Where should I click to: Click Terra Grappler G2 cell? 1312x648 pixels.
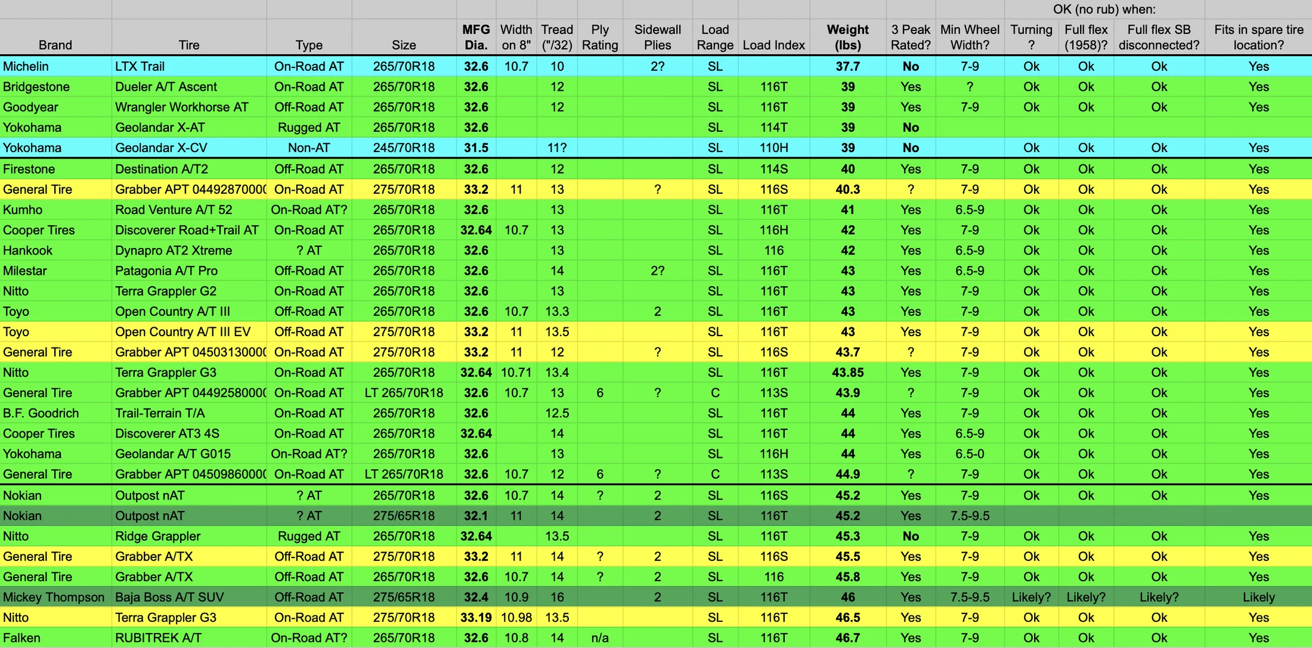pyautogui.click(x=189, y=291)
